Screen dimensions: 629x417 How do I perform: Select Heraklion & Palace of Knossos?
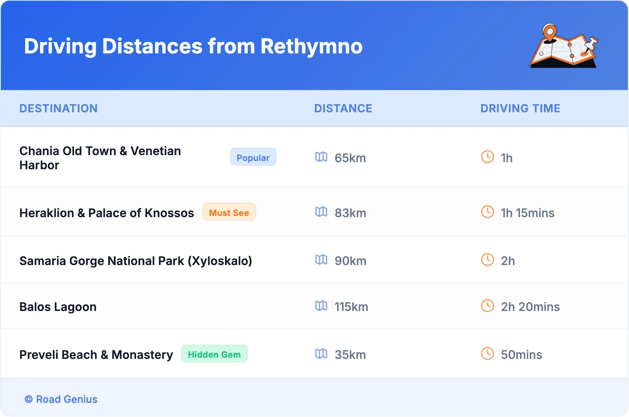107,213
